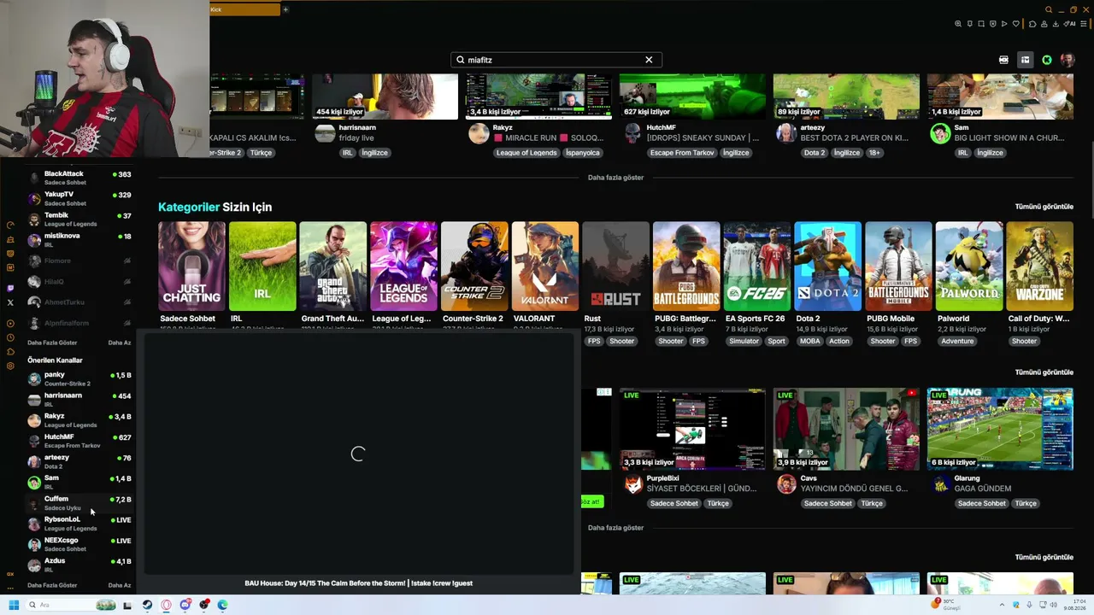Image resolution: width=1094 pixels, height=615 pixels.
Task: Click the Adventure tag under Palworld
Action: click(x=957, y=341)
